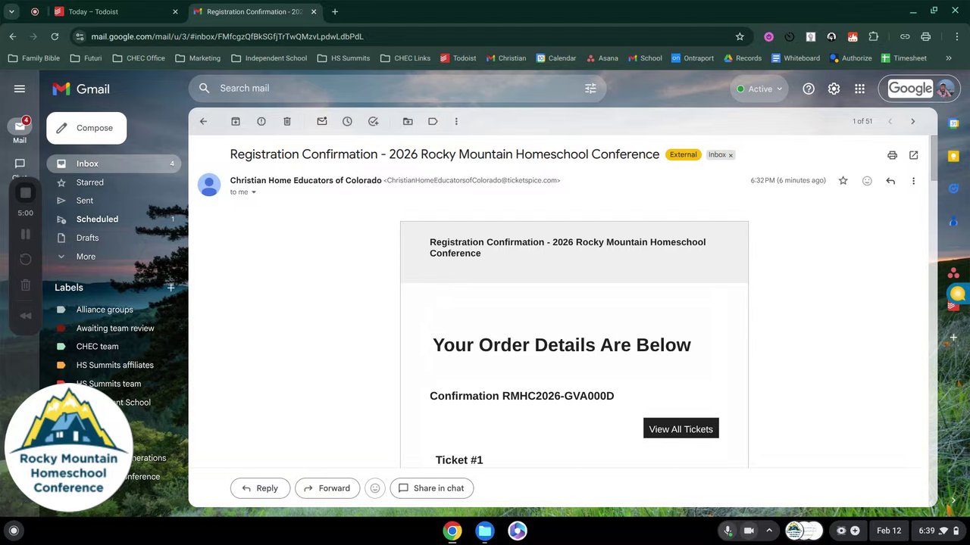Click the Share in chat button

tap(432, 488)
